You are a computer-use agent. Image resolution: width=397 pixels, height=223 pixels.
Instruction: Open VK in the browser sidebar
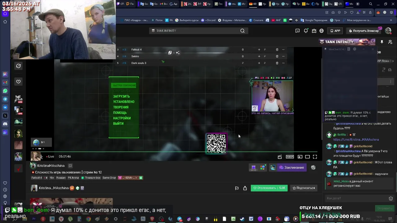[x=5, y=107]
